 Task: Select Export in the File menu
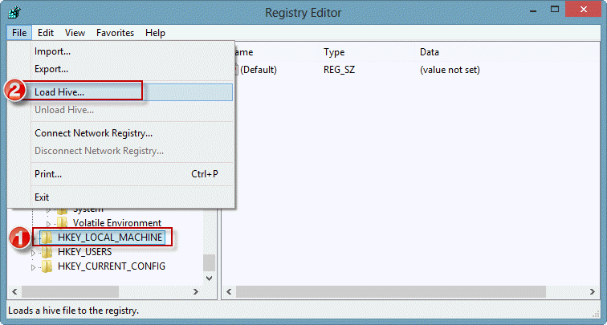pyautogui.click(x=51, y=69)
